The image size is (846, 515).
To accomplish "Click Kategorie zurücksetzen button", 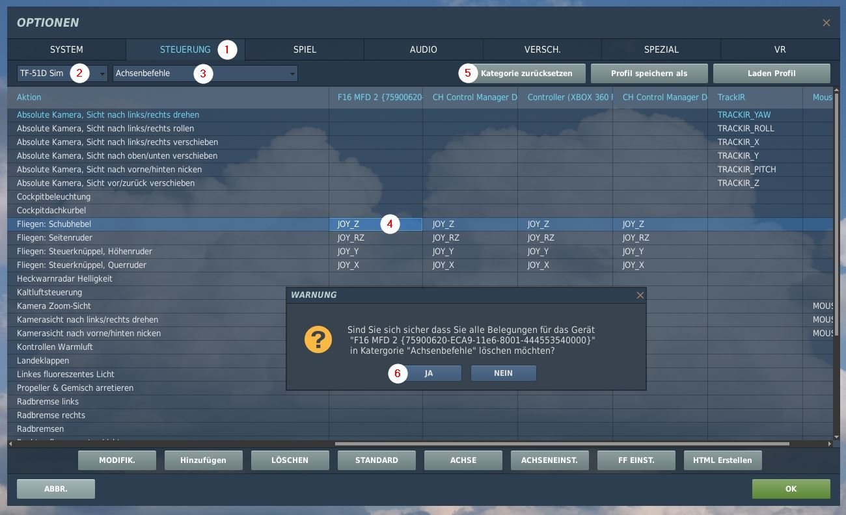I will [x=526, y=73].
